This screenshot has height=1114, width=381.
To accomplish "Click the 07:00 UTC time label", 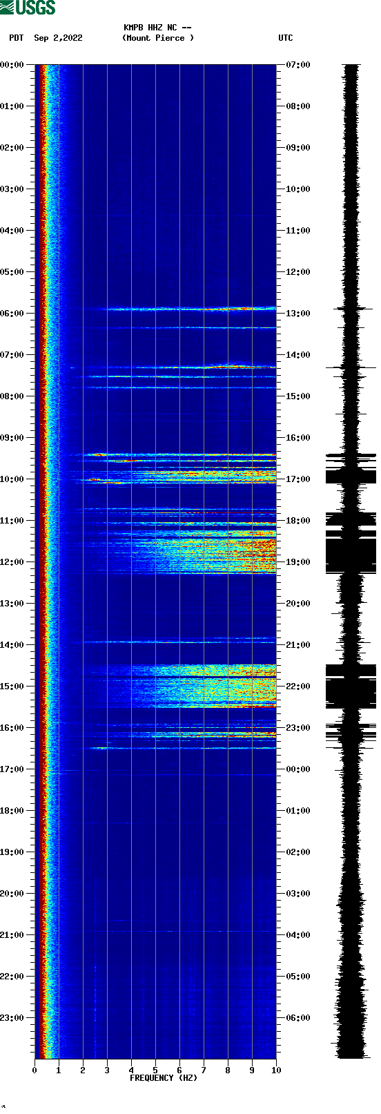I will pyautogui.click(x=298, y=65).
